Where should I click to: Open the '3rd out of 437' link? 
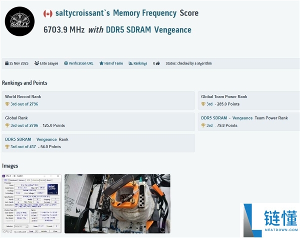[23, 147]
